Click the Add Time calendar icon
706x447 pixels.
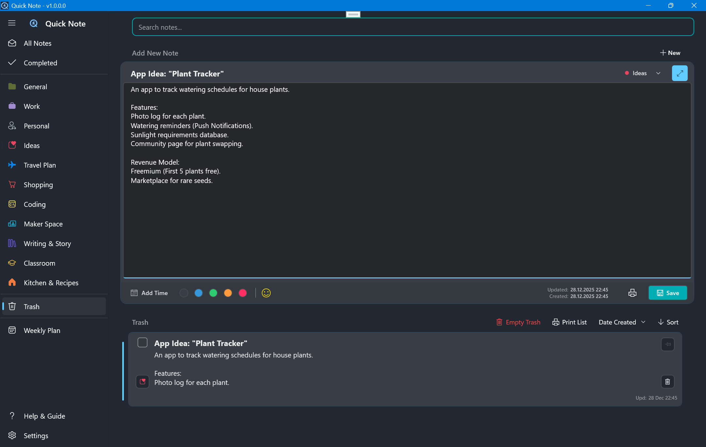coord(134,293)
